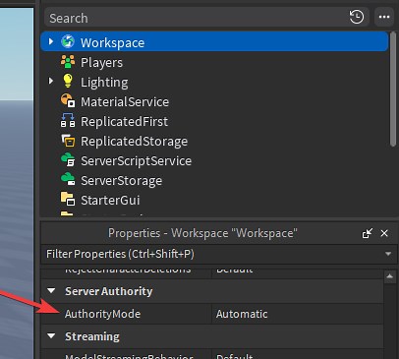Select the Workspace tree item
The width and height of the screenshot is (399, 359).
[x=214, y=41]
